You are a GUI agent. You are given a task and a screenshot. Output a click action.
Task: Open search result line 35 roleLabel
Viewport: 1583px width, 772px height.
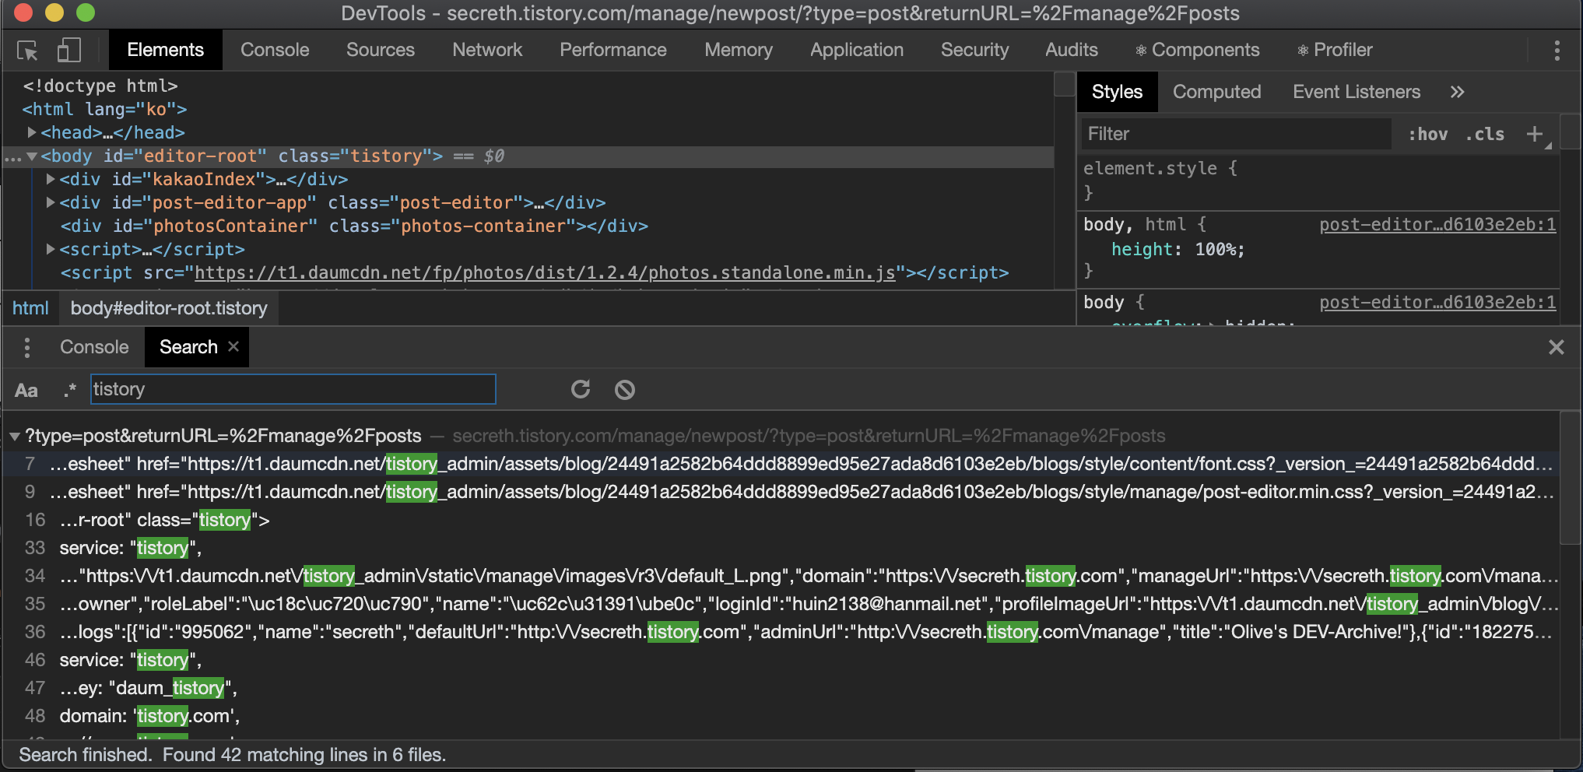(x=781, y=604)
